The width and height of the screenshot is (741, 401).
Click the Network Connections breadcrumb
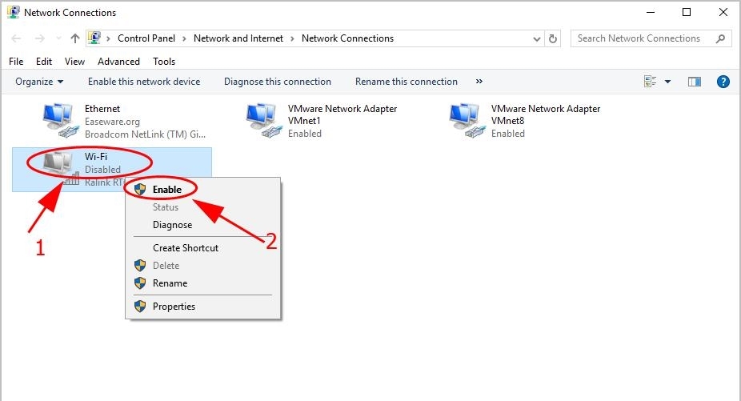[347, 38]
